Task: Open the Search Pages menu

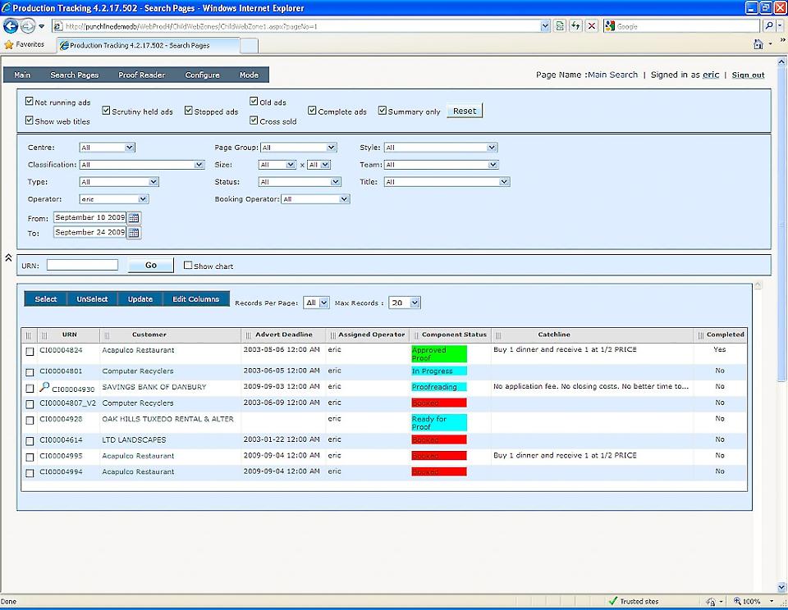Action: coord(75,75)
